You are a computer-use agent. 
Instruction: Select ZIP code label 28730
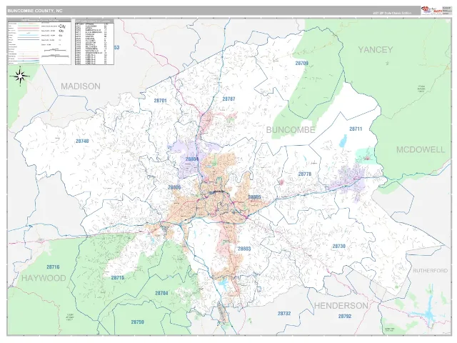coord(339,246)
